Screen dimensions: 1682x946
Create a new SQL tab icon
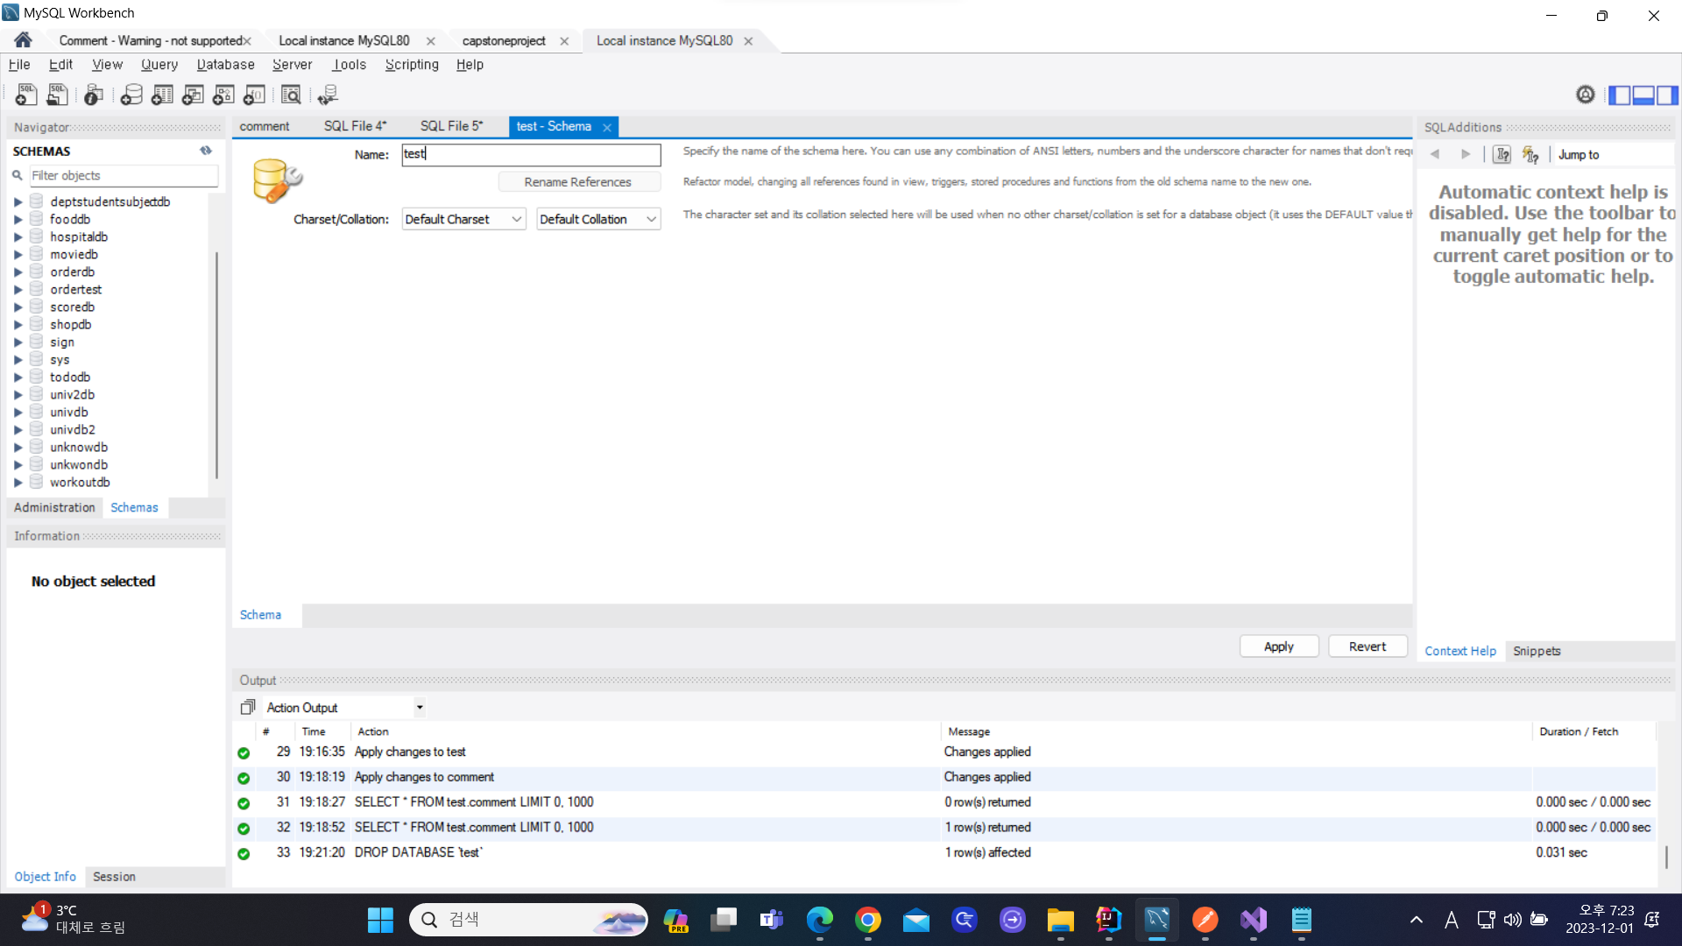pyautogui.click(x=26, y=95)
